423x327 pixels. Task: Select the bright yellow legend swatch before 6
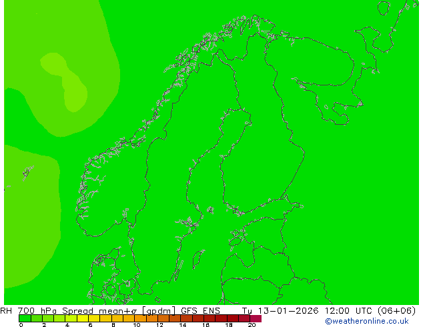(x=83, y=318)
